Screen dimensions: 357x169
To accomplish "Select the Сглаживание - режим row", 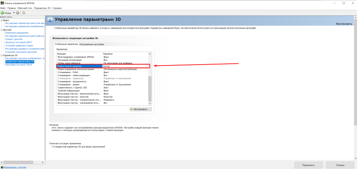I will pos(102,84).
